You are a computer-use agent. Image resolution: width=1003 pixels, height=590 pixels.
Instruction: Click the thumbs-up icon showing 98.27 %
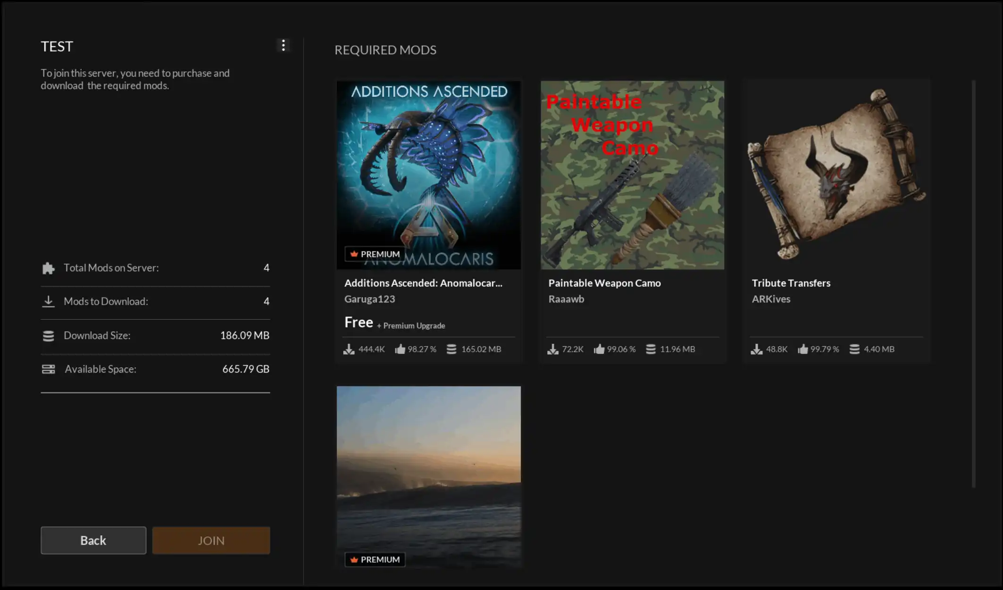click(x=400, y=349)
